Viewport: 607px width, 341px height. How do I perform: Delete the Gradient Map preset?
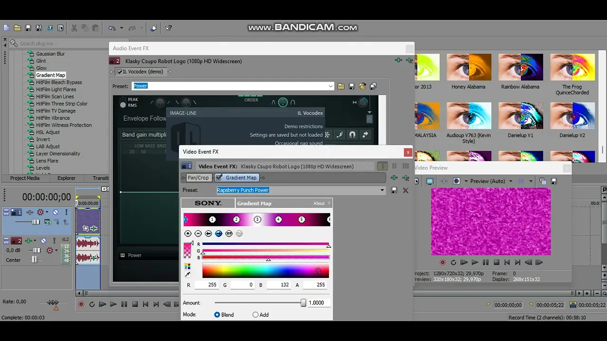click(405, 190)
